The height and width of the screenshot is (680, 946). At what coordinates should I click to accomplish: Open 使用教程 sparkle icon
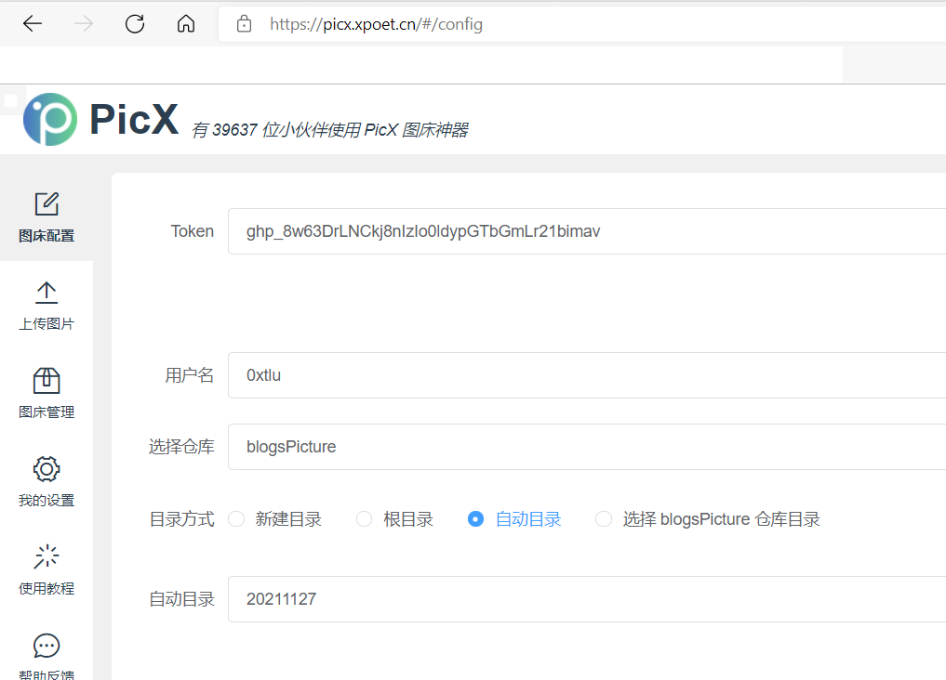coord(47,557)
